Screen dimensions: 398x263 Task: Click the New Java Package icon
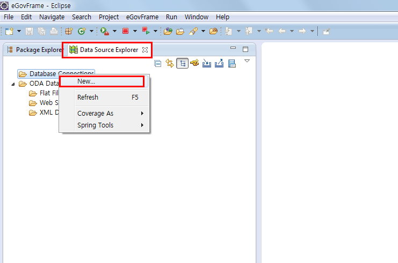(x=69, y=31)
